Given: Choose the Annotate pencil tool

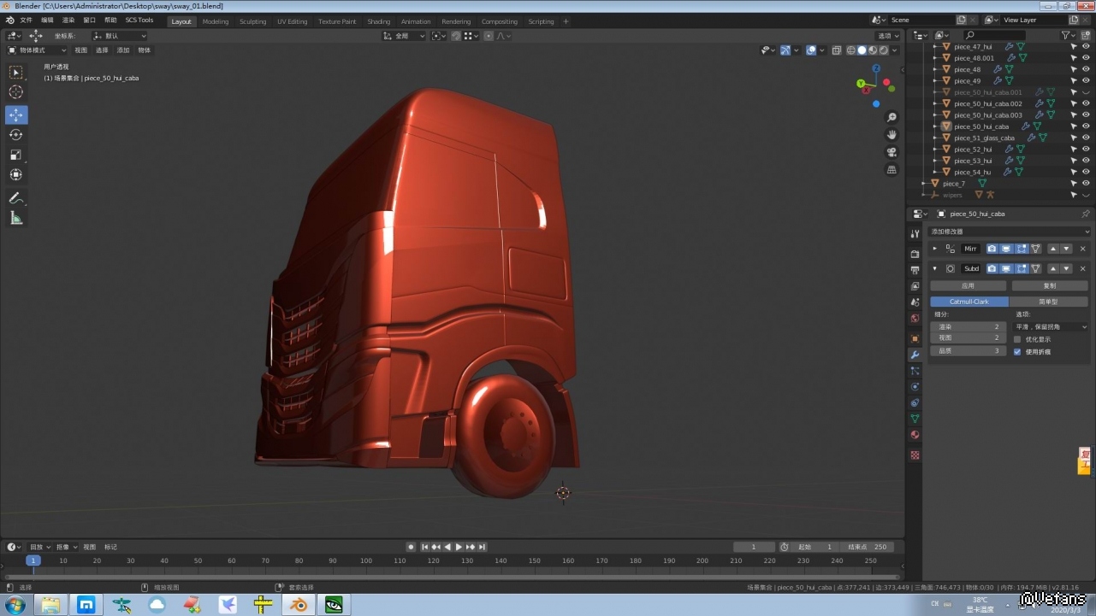Looking at the screenshot, I should click(16, 197).
